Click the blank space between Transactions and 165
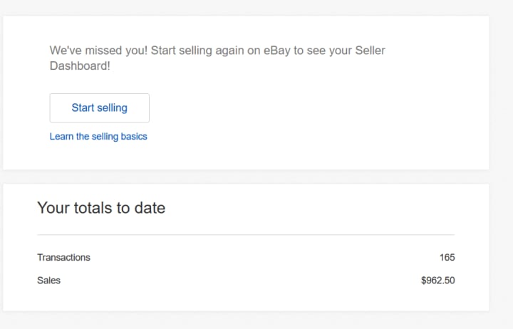The image size is (513, 329). [x=264, y=257]
